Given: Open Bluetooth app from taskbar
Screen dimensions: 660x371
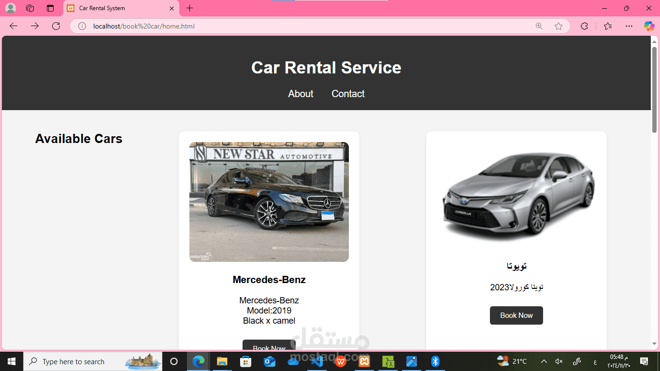Looking at the screenshot, I should pos(435,361).
